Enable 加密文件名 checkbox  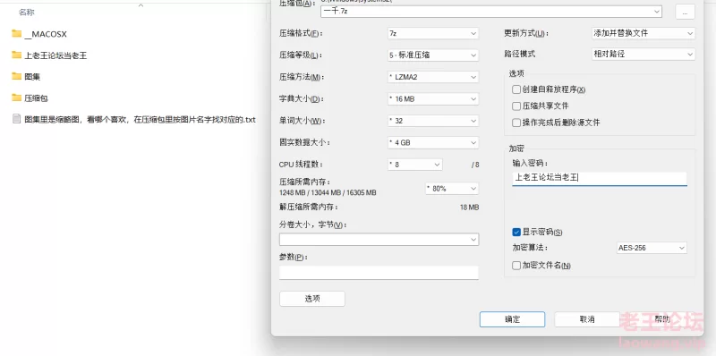coord(516,265)
